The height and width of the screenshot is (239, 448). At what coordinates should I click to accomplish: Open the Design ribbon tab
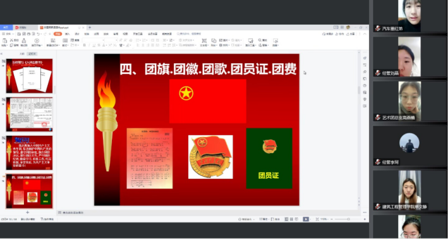point(77,34)
